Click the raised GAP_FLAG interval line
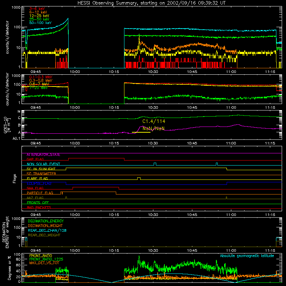The image size is (286, 286). (x=96, y=158)
